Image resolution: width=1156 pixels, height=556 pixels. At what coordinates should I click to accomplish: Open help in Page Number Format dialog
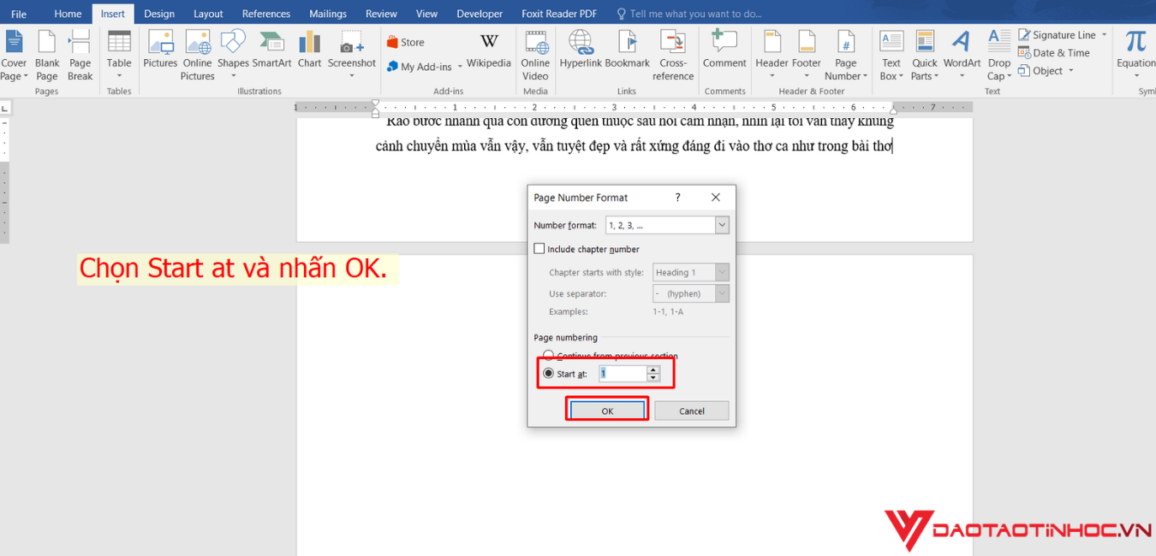(x=677, y=197)
